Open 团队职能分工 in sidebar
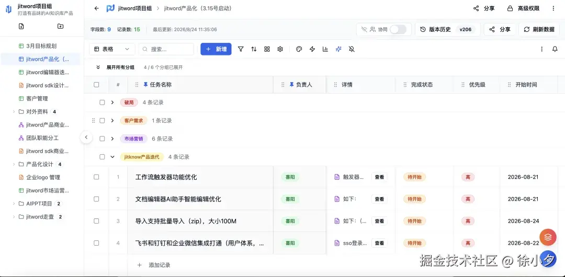 point(41,138)
